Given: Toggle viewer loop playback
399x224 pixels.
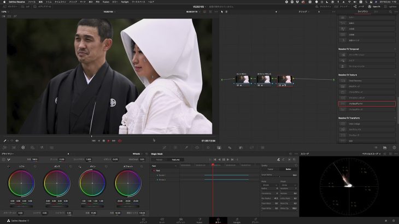Looking at the screenshot, I should click(x=120, y=140).
